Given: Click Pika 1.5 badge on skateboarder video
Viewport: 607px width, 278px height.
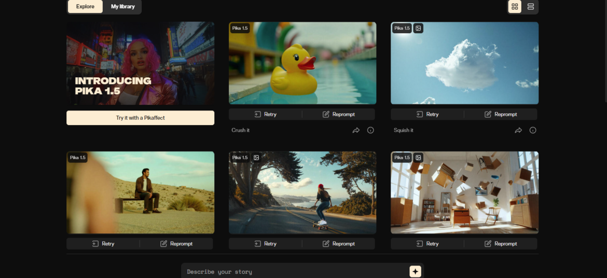Looking at the screenshot, I should pos(240,158).
